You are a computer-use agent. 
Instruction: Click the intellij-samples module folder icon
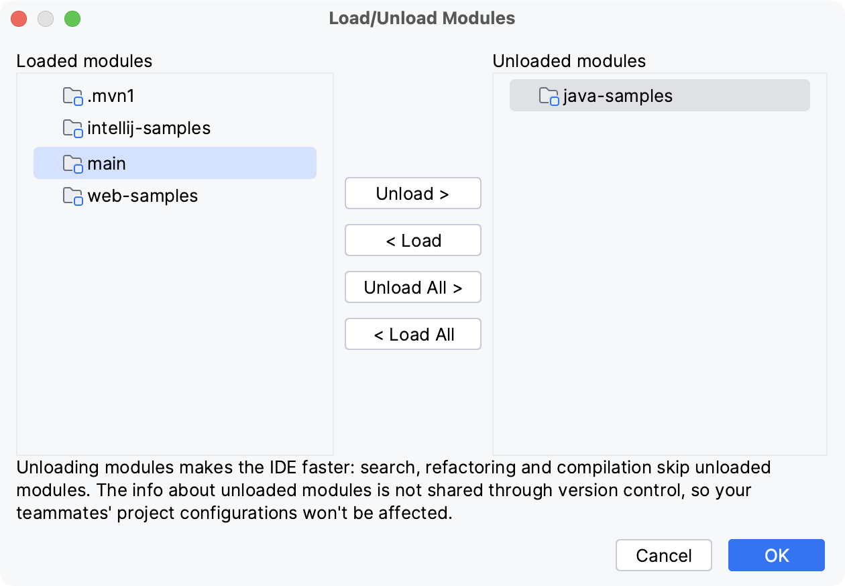(72, 128)
